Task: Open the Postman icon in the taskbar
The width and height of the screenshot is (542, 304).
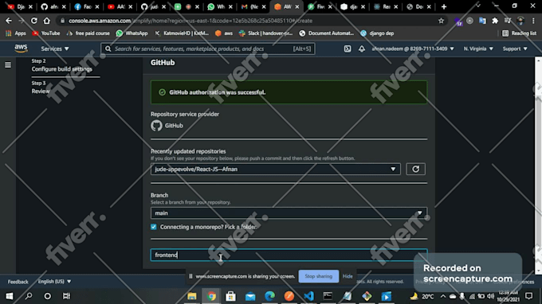Action: (289, 296)
